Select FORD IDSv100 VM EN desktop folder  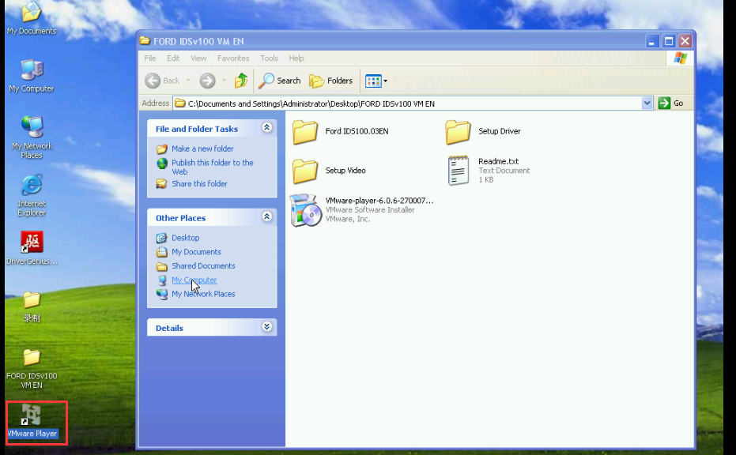[x=32, y=369]
